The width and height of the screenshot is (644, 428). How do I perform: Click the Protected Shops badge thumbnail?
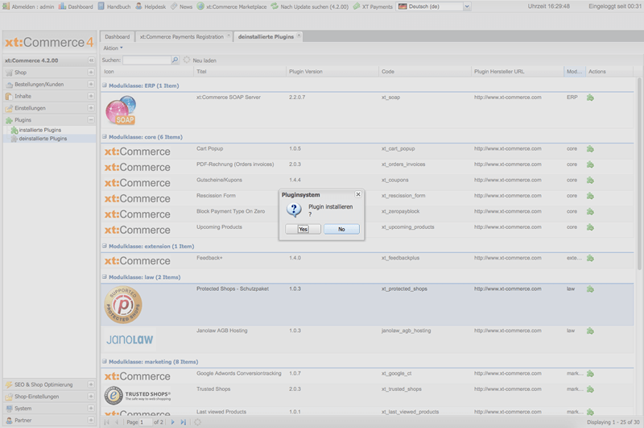point(123,305)
